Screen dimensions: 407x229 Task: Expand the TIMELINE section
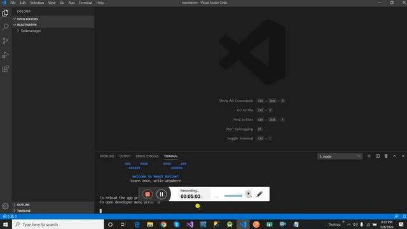[53, 211]
